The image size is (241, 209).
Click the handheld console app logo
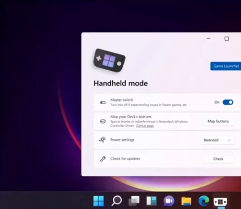109,60
